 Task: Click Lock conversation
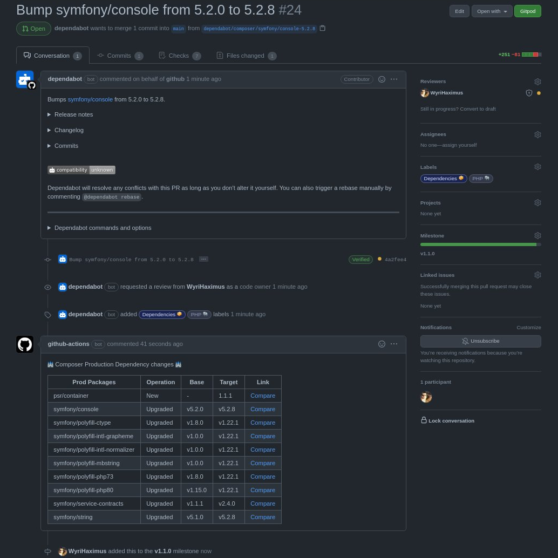[x=448, y=420]
